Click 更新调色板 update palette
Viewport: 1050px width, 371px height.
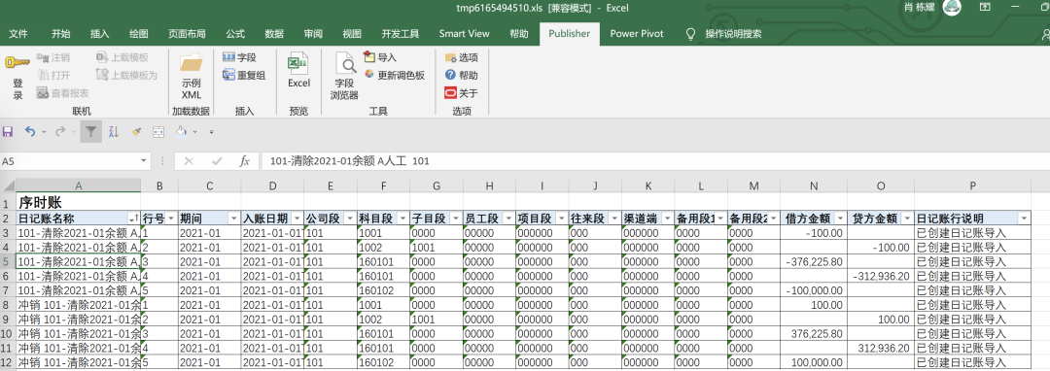(x=394, y=76)
